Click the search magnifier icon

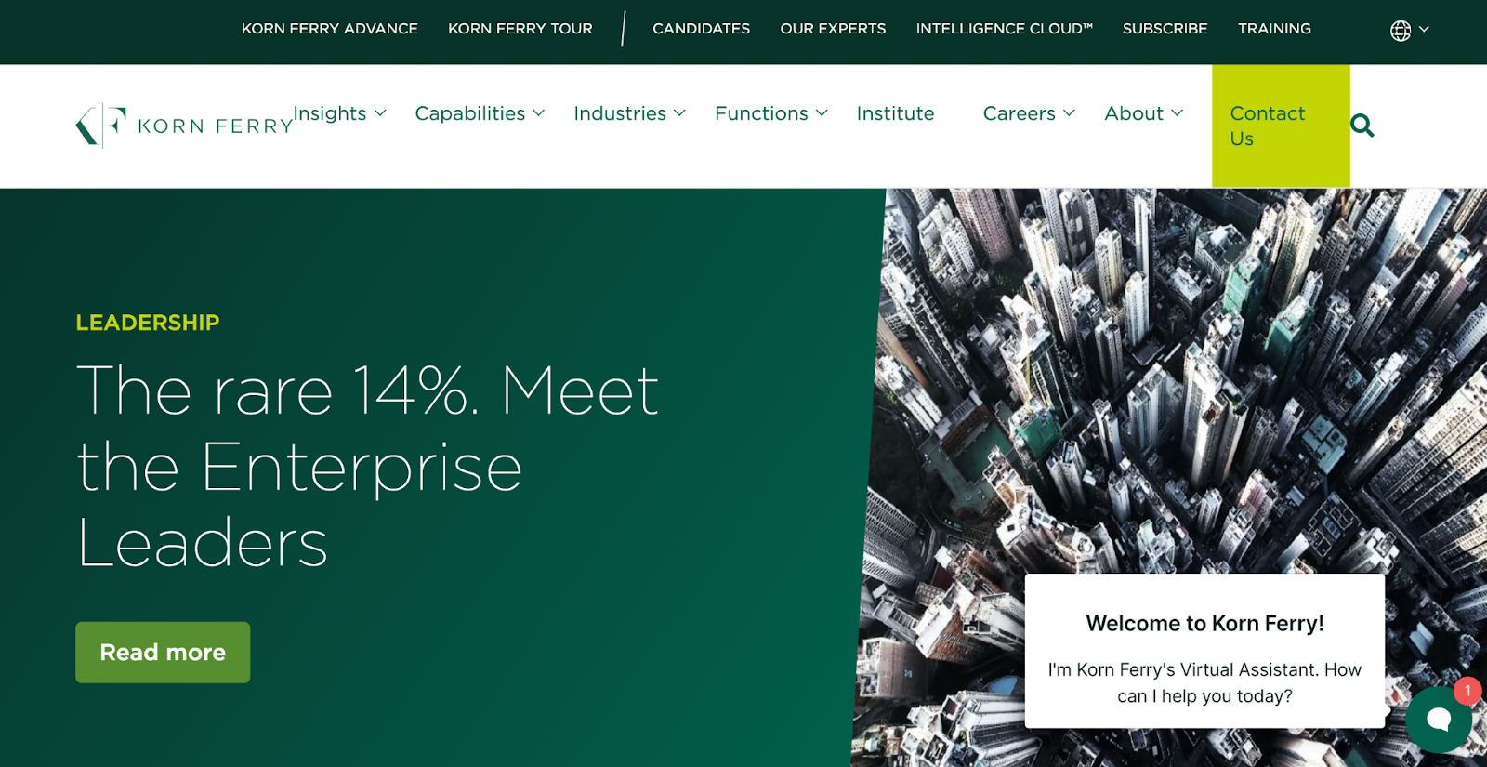(1362, 125)
